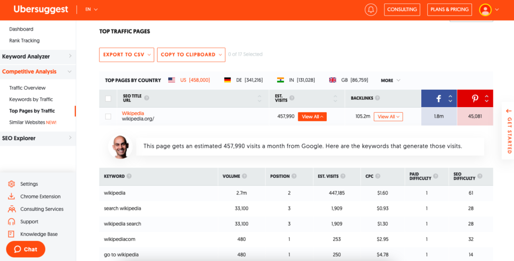Click the Knowledge Base book icon
The image size is (514, 261).
12,234
